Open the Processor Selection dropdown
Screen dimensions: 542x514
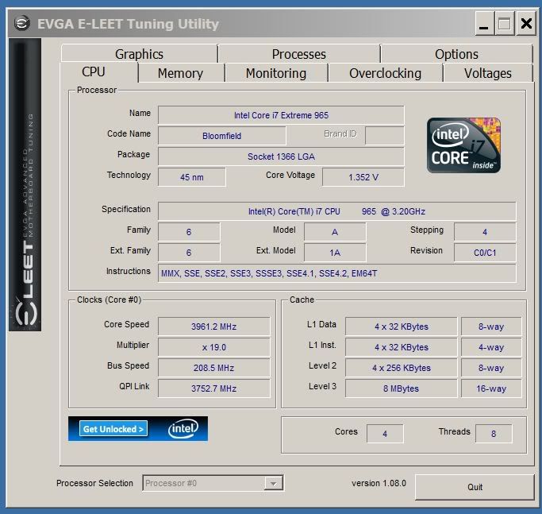click(x=213, y=483)
